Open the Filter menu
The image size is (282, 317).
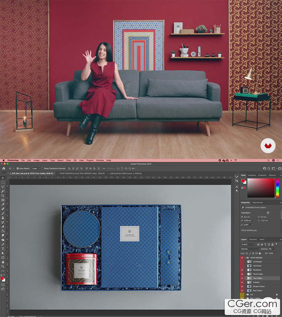coord(69,160)
